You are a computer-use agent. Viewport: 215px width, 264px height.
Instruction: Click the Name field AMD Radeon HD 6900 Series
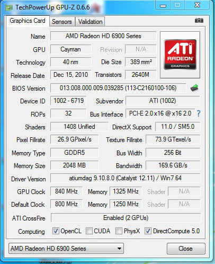(103, 36)
